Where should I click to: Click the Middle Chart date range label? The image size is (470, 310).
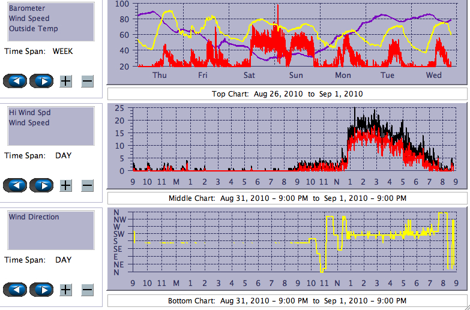click(287, 198)
